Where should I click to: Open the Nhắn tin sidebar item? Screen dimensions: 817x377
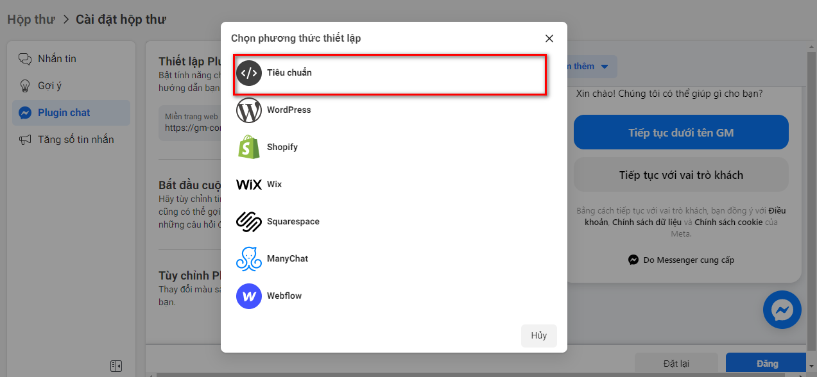[71, 59]
